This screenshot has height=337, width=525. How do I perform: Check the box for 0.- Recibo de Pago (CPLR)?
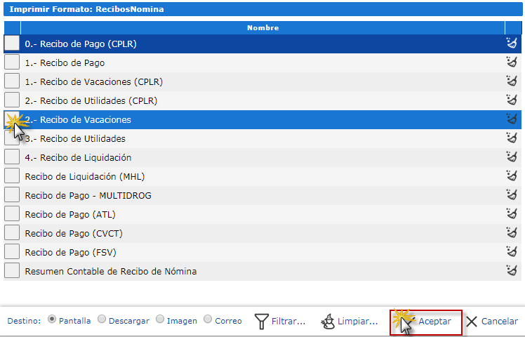coord(12,44)
